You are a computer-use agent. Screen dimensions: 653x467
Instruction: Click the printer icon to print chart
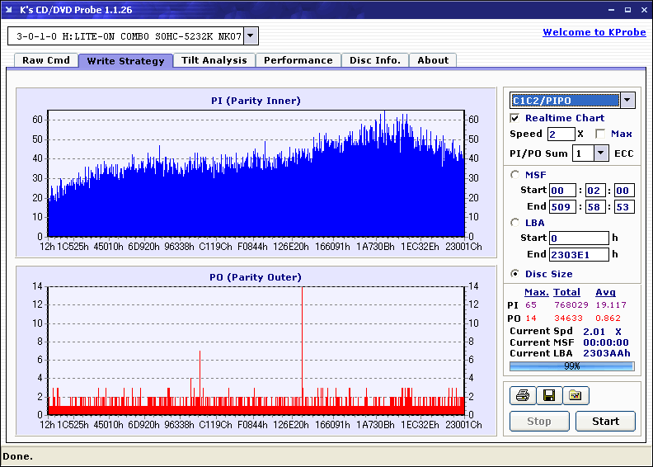coord(521,395)
